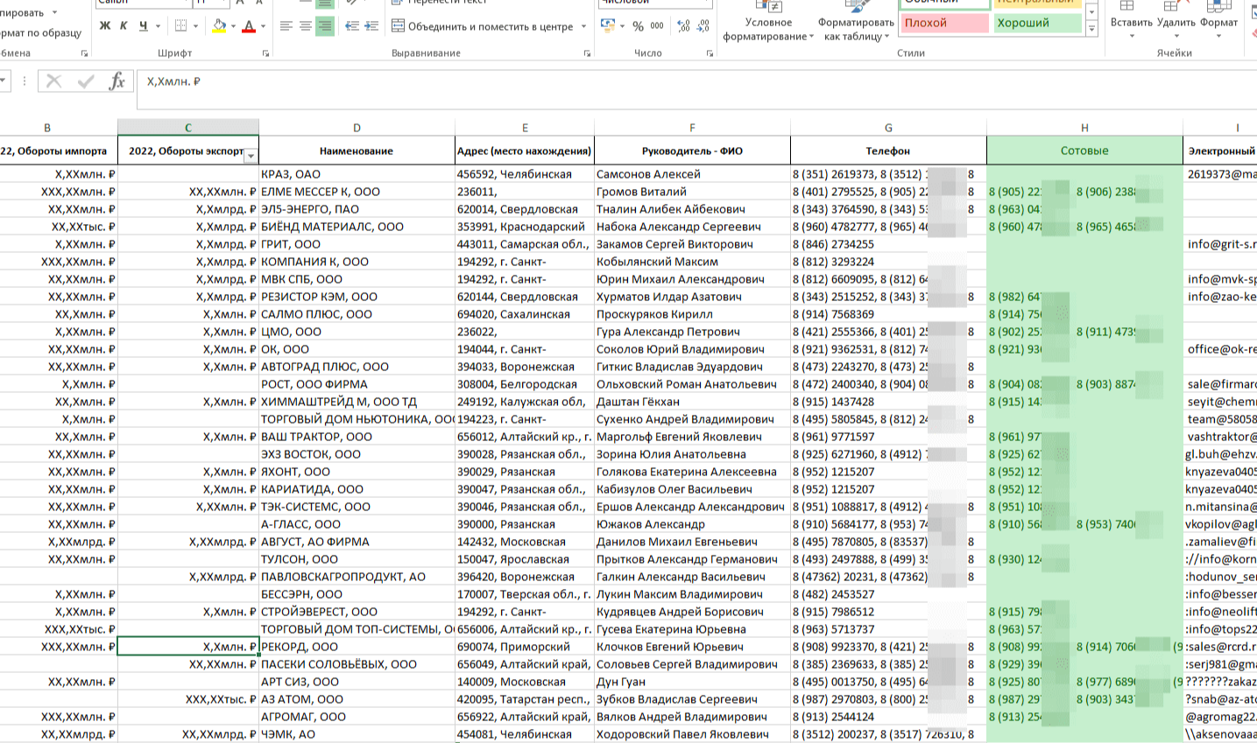
Task: Select cell 'Самсонов Алексей'
Action: (692, 174)
